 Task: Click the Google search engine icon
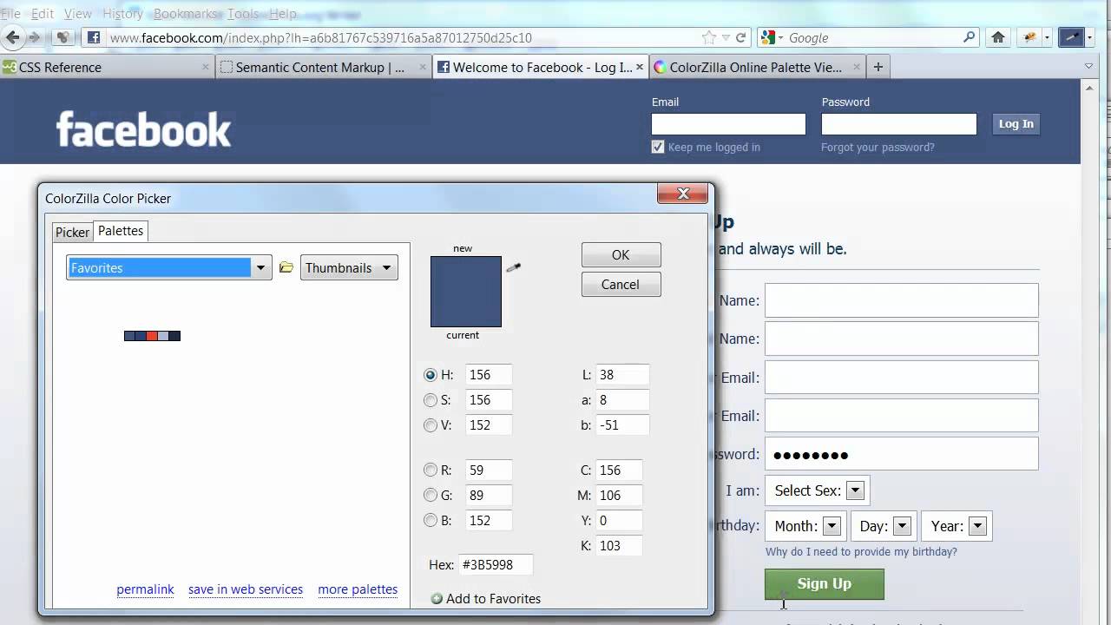(x=767, y=37)
